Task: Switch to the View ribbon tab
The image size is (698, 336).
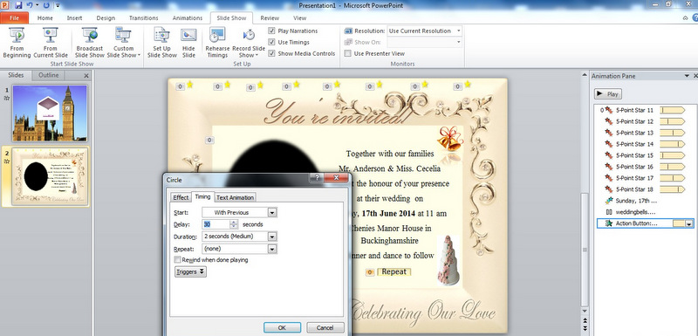Action: coord(299,18)
